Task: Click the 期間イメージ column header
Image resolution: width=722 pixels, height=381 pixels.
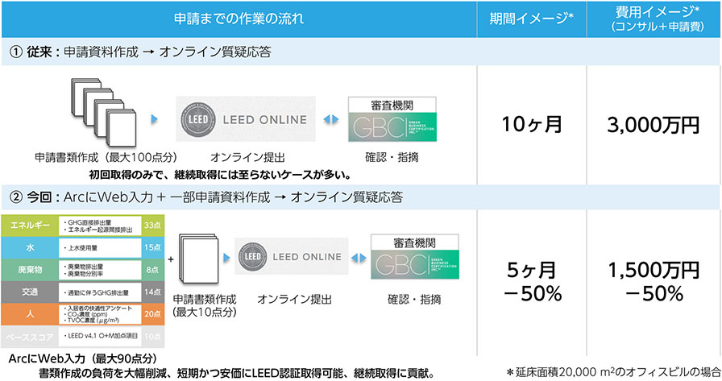Action: 531,19
